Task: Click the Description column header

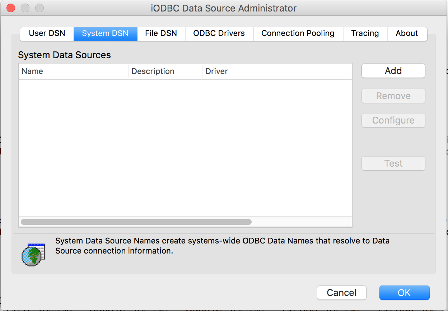Action: 165,71
